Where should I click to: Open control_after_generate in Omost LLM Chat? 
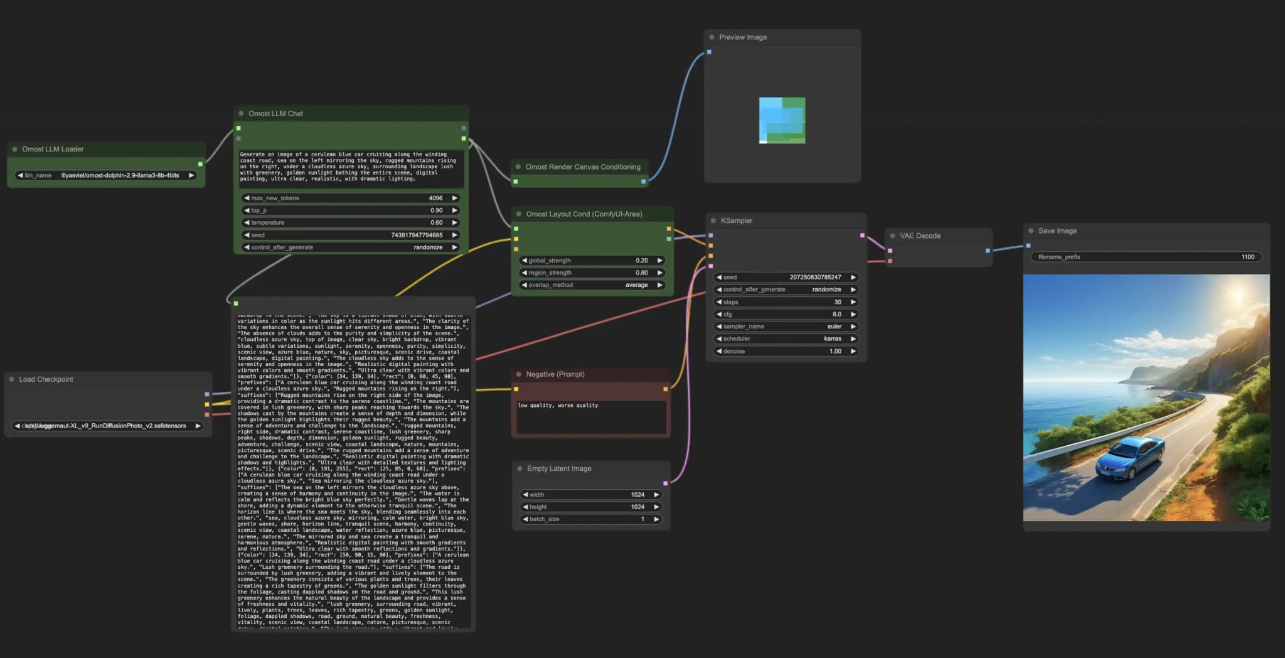[351, 247]
